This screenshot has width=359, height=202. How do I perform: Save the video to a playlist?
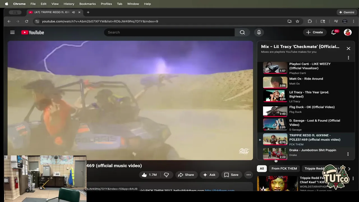[x=231, y=175]
